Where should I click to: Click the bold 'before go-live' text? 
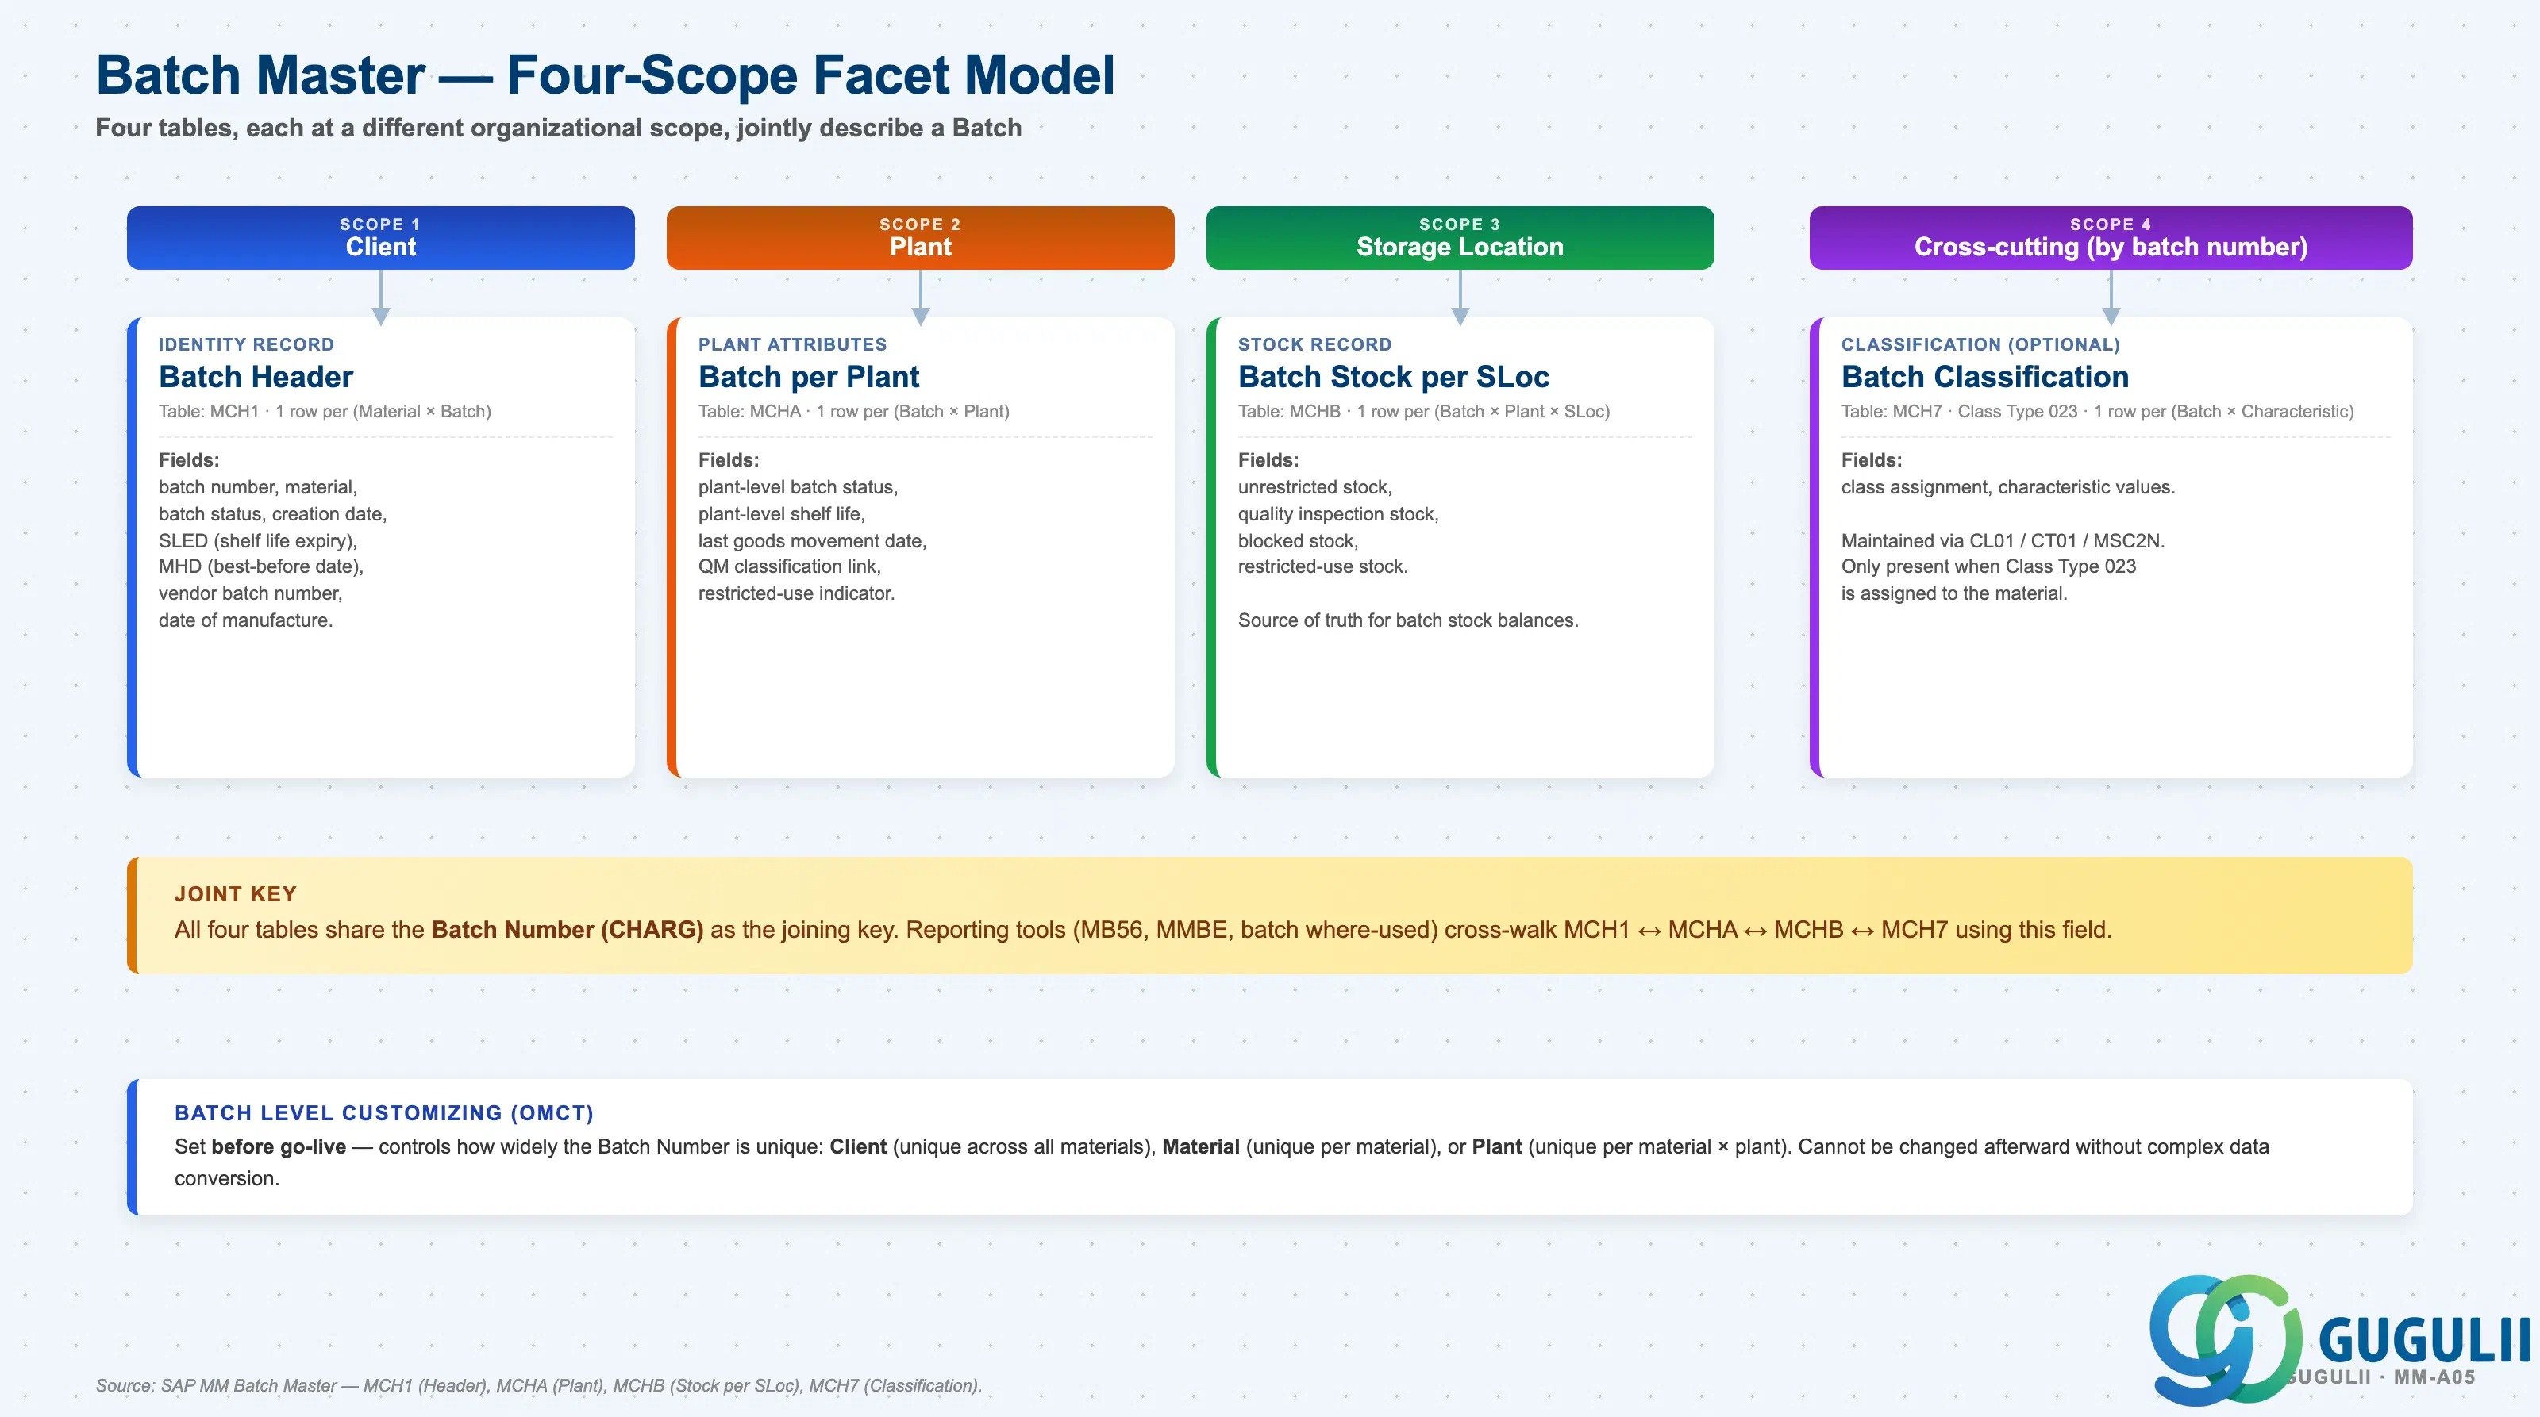click(279, 1147)
